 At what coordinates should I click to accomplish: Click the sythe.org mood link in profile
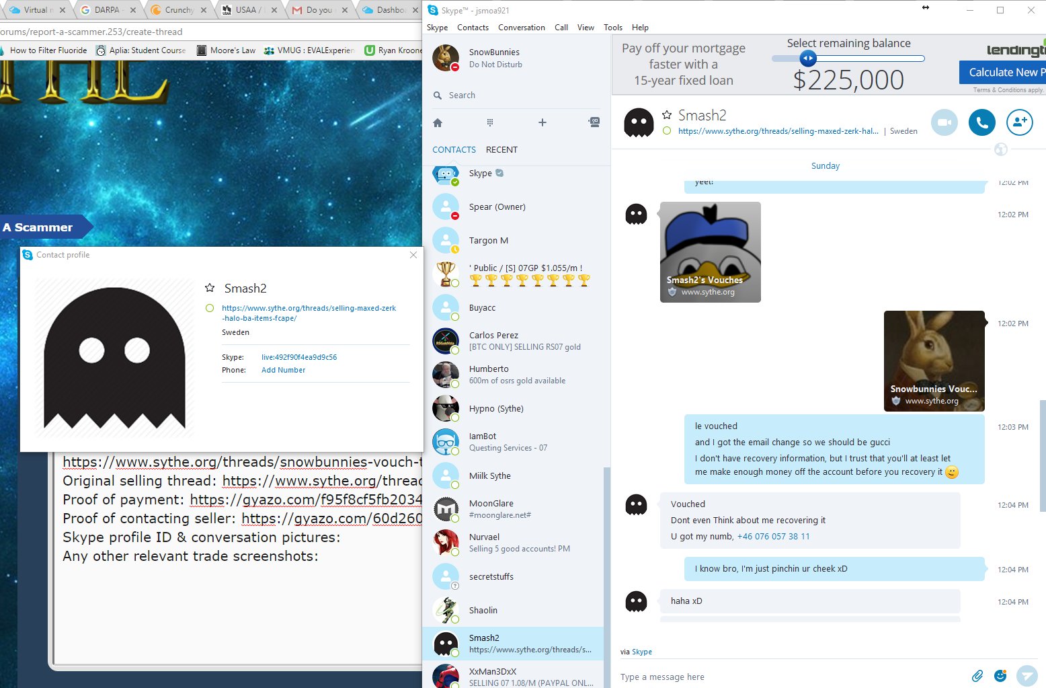click(309, 313)
